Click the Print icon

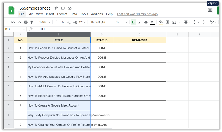tap(26, 22)
